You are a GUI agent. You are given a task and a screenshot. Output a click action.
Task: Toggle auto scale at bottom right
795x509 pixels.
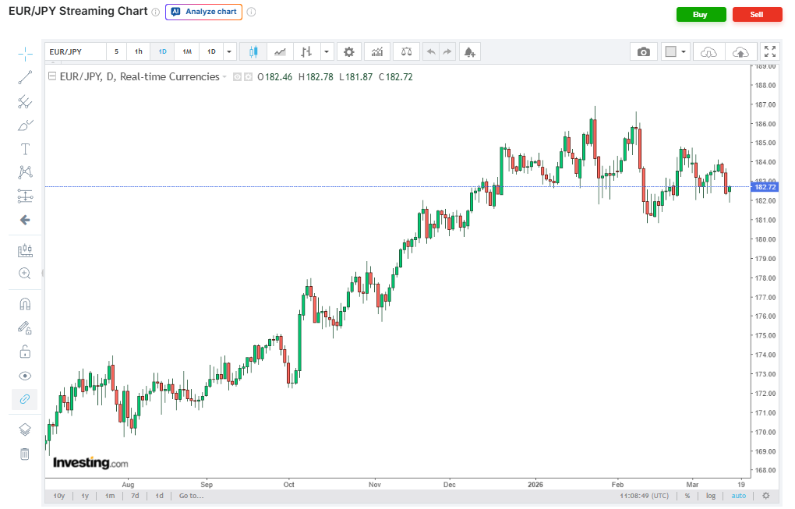738,496
